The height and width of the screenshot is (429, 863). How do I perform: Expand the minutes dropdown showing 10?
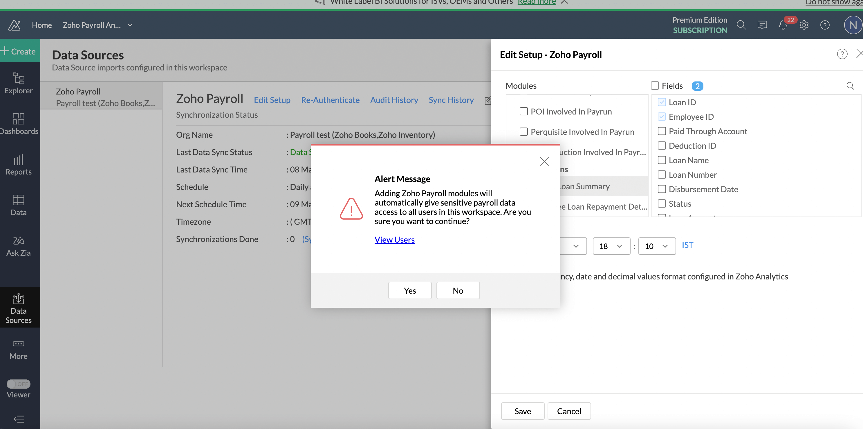pos(657,245)
